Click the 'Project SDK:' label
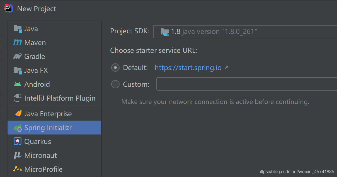337x177 pixels. click(130, 31)
